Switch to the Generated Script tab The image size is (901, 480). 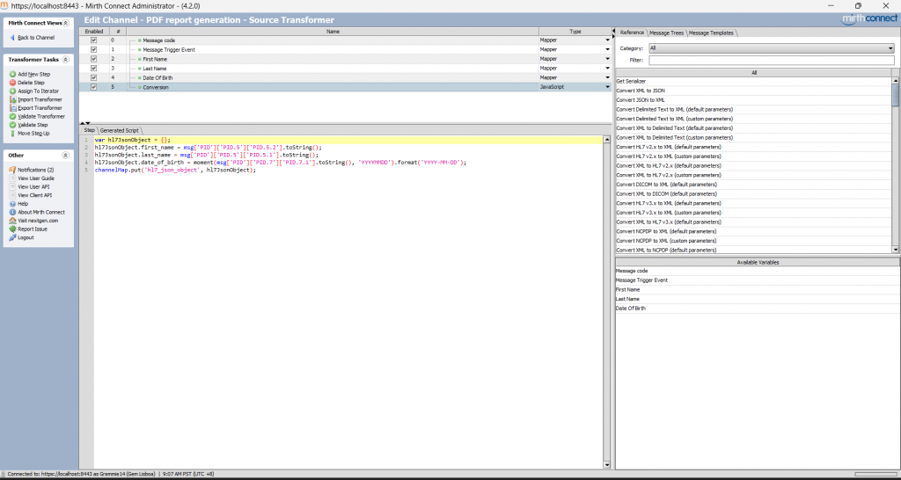(120, 130)
